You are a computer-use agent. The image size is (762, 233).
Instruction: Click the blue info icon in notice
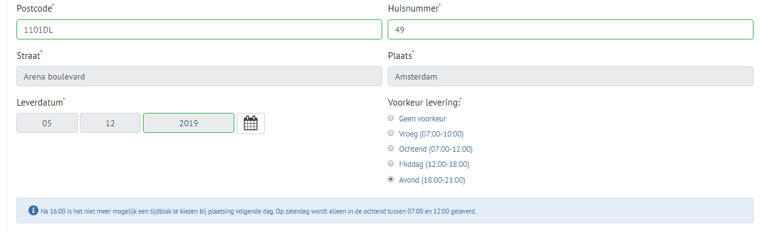[x=33, y=211]
